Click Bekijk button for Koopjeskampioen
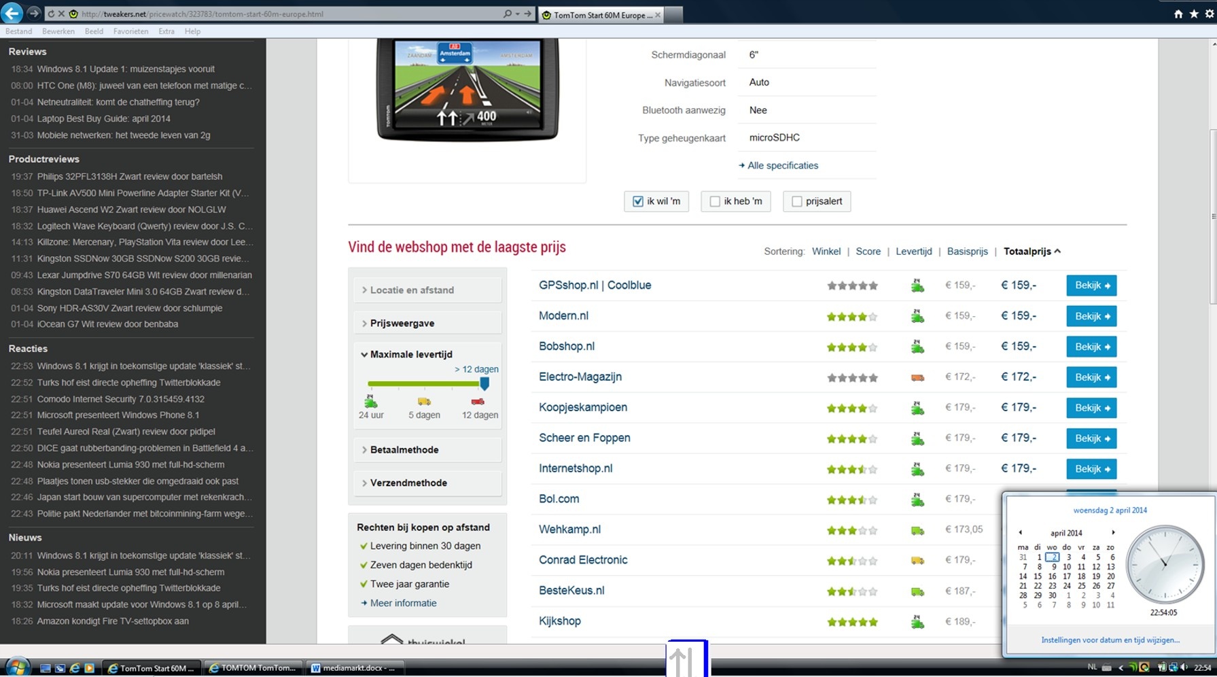 1091,408
